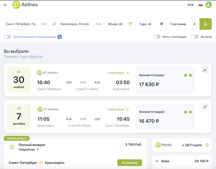Click the сб 30 ноября date tile
Viewport: 216px width, 169px height.
coord(19,80)
